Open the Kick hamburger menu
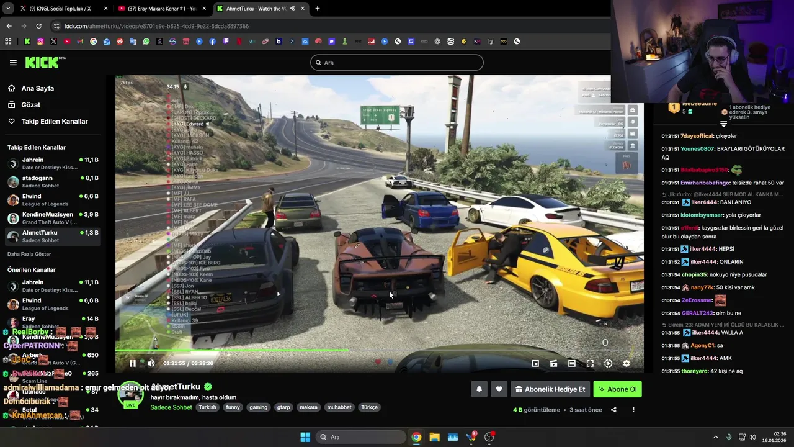Viewport: 794px width, 447px height. [x=13, y=63]
